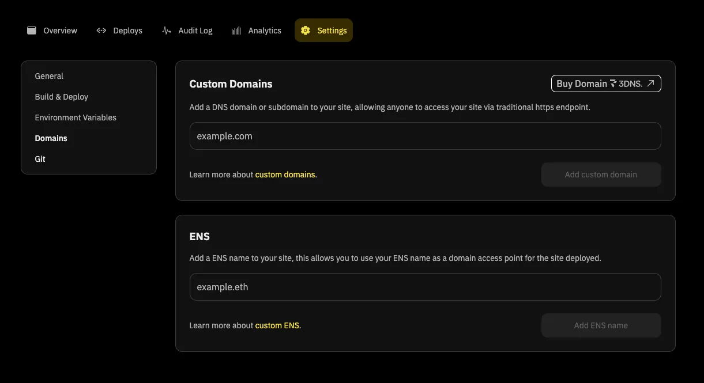
Task: Click the Add custom domain button
Action: pyautogui.click(x=601, y=175)
